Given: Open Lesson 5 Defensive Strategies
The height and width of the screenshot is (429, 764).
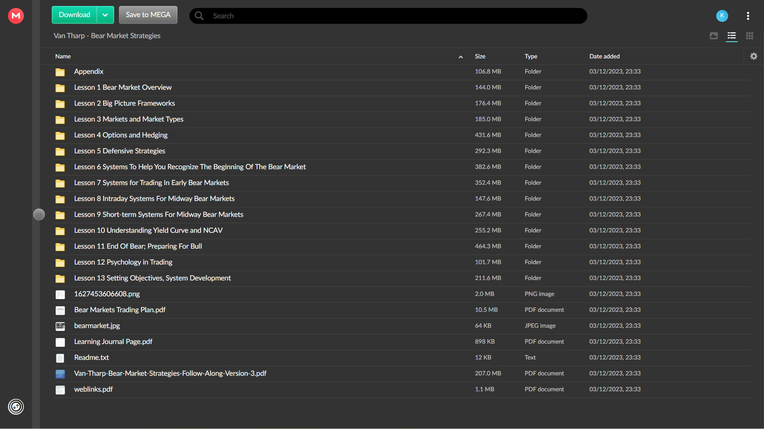Looking at the screenshot, I should [x=120, y=151].
